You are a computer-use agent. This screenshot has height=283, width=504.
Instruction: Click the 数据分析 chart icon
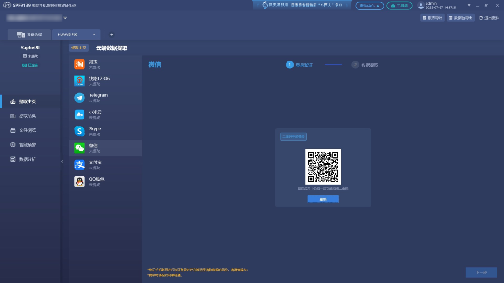[x=13, y=159]
